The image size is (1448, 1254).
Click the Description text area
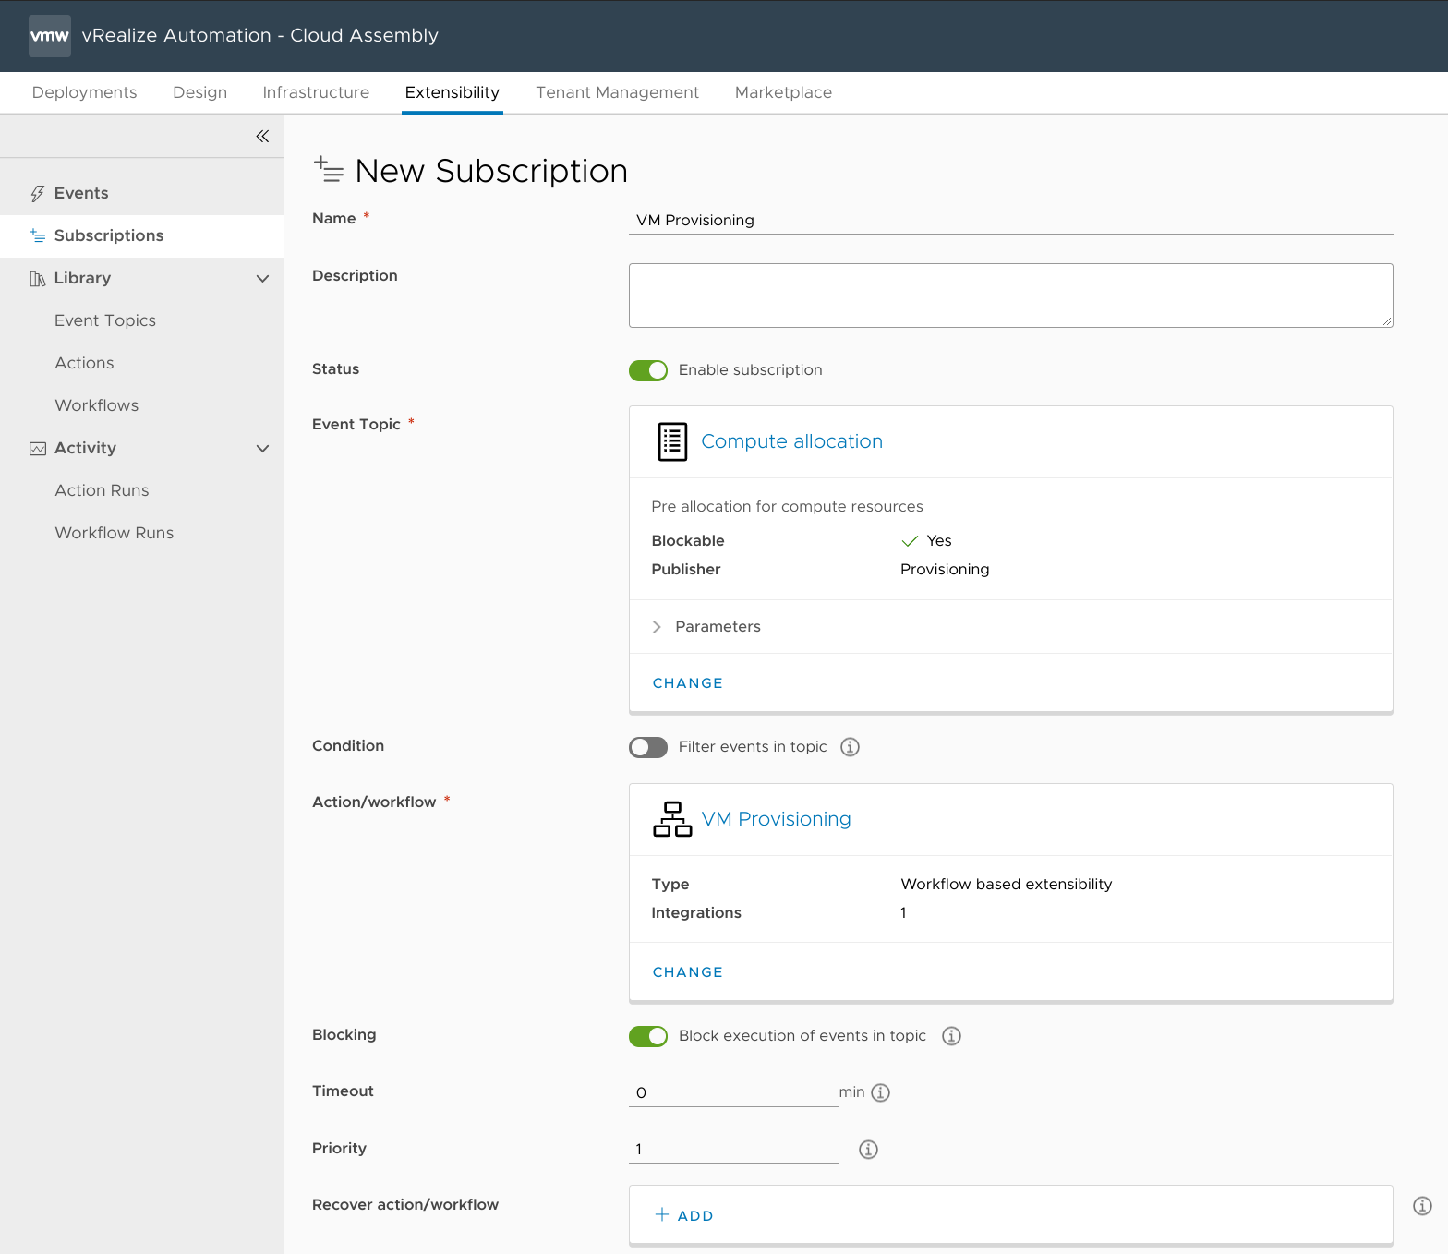pyautogui.click(x=1010, y=295)
